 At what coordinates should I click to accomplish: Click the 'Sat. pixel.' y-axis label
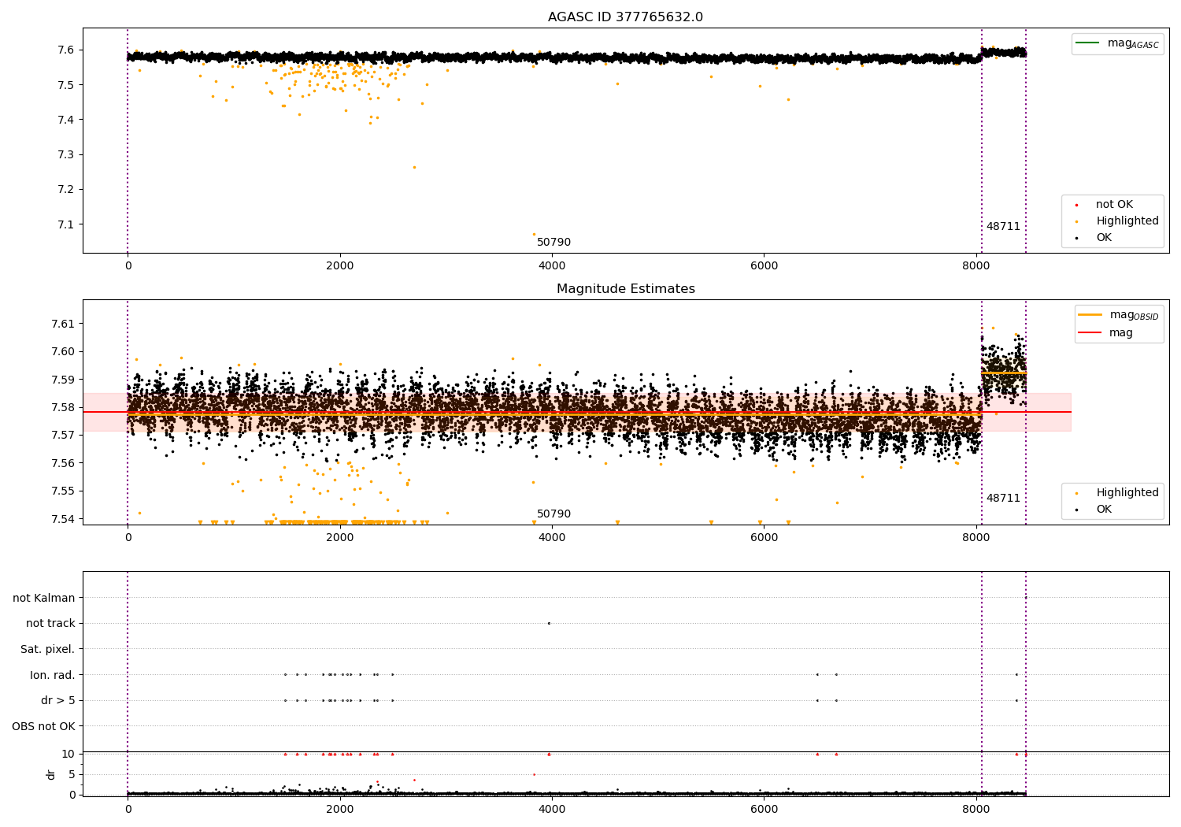coord(48,650)
